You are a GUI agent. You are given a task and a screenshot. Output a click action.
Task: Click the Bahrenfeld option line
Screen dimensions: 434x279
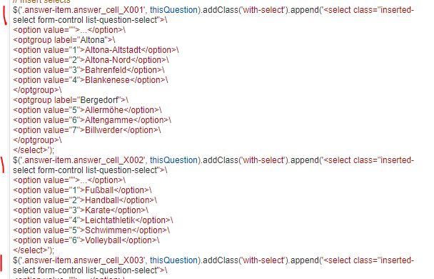tap(89, 70)
